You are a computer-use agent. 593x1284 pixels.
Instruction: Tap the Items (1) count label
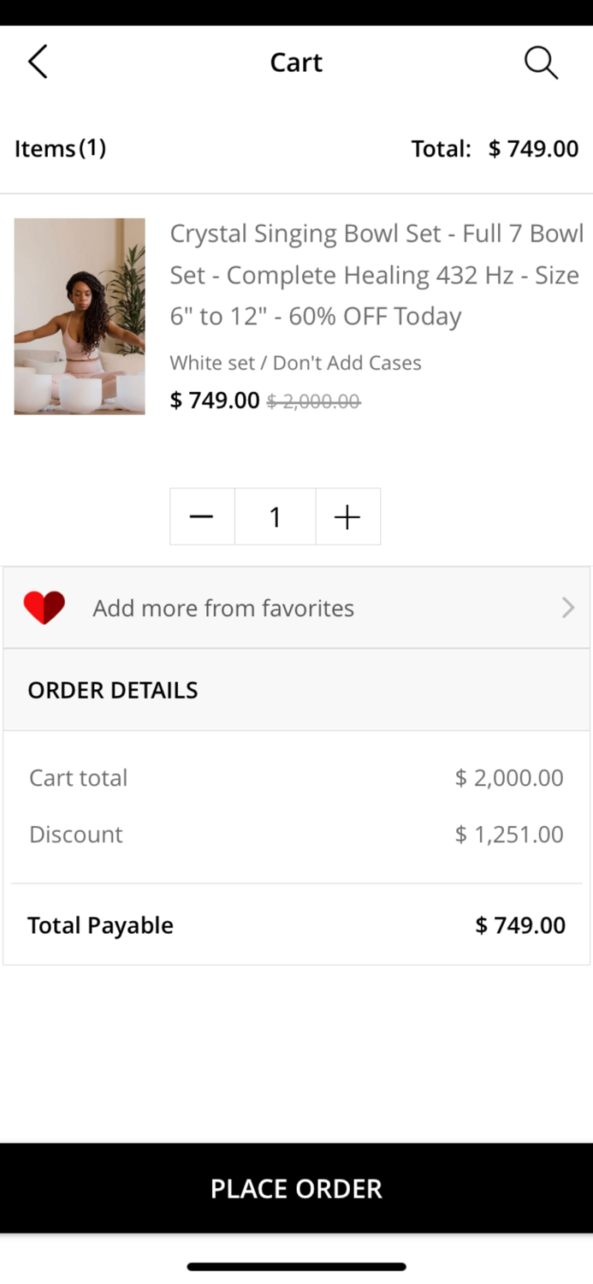point(60,149)
